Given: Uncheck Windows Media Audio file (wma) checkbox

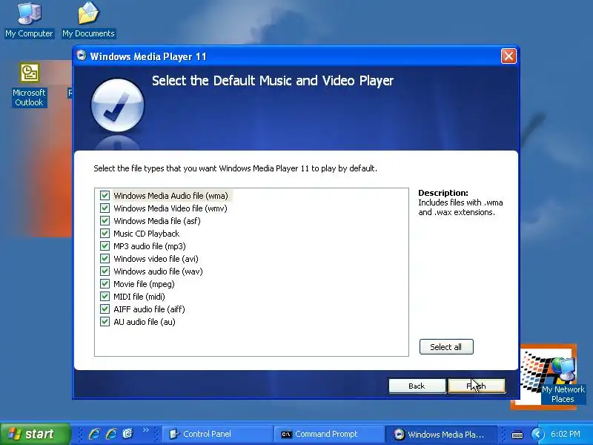Looking at the screenshot, I should pyautogui.click(x=105, y=196).
